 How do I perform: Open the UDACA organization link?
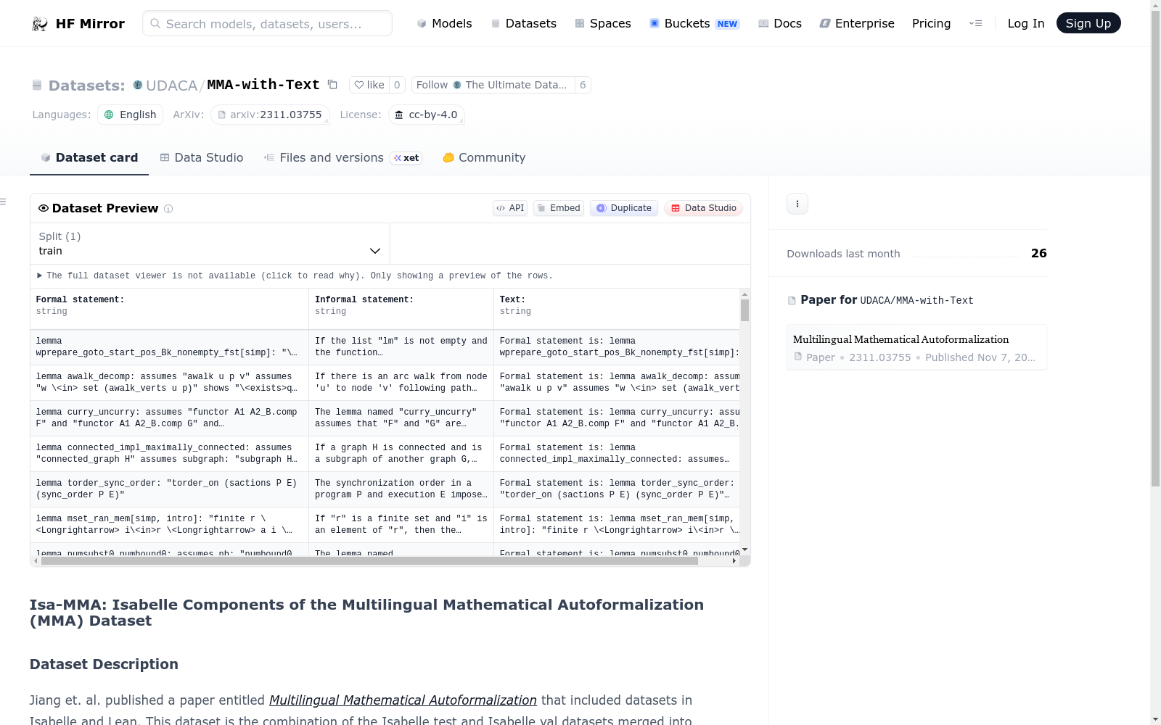coord(172,86)
